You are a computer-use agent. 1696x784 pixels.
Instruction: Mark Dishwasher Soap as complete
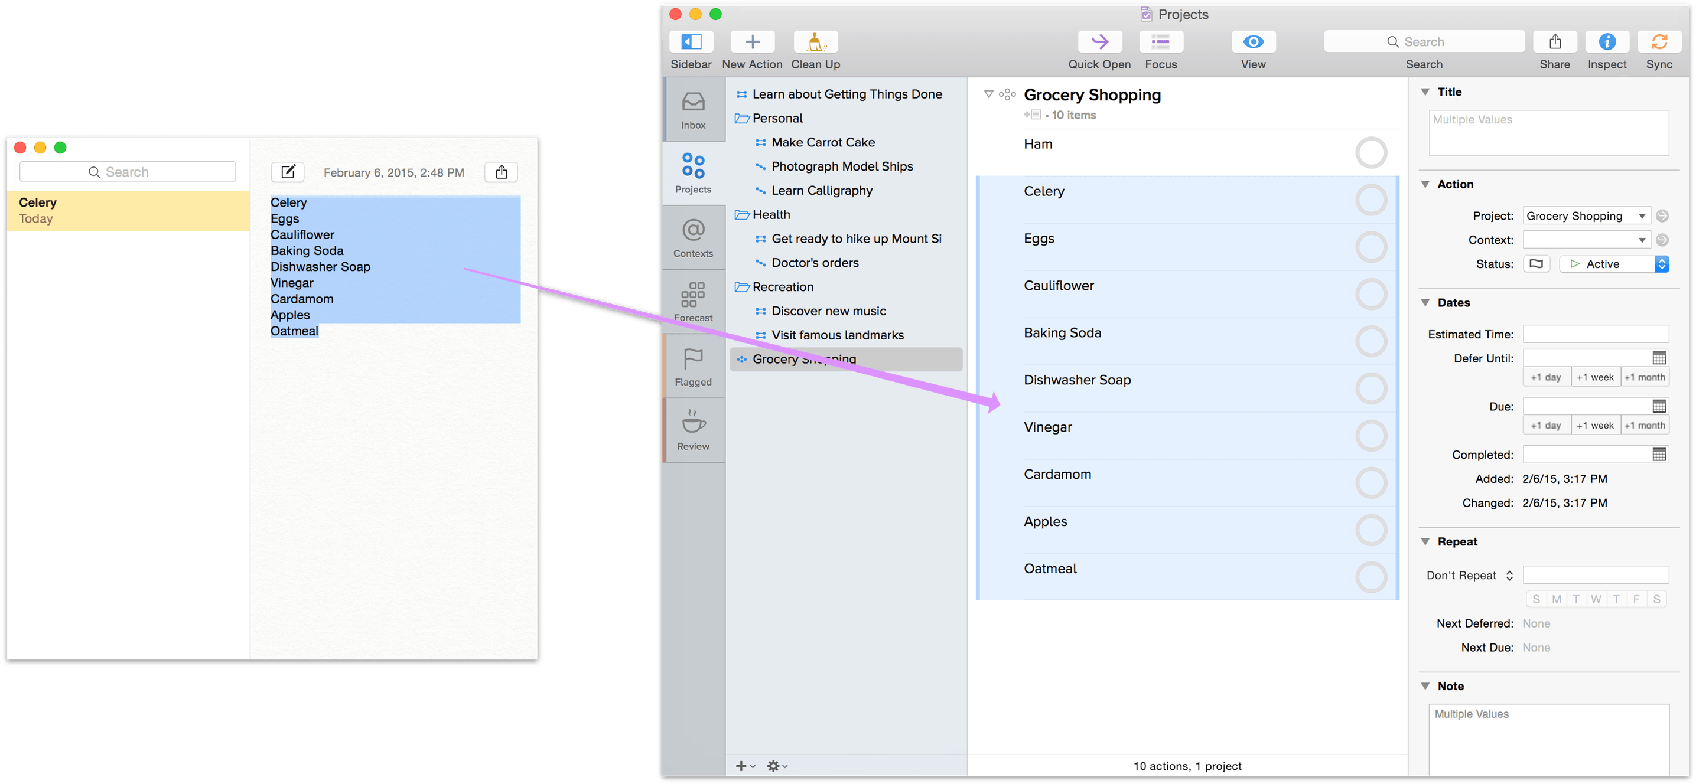click(1371, 388)
